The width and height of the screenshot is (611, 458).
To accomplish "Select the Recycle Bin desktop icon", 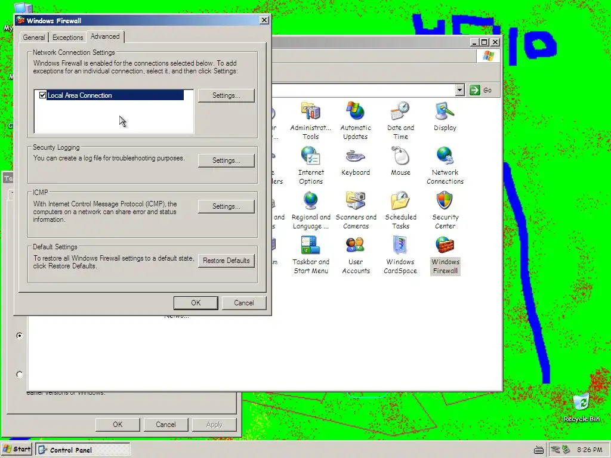I will tap(581, 407).
